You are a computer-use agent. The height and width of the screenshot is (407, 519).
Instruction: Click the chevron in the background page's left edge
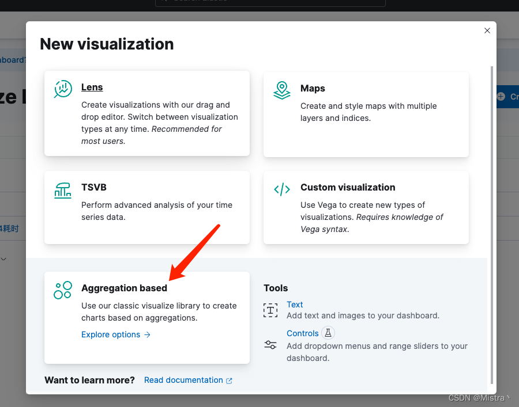tap(3, 259)
